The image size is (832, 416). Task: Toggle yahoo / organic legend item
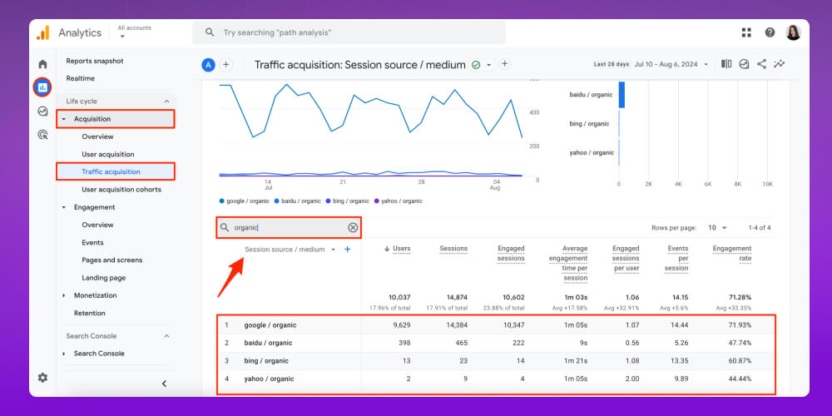click(398, 201)
